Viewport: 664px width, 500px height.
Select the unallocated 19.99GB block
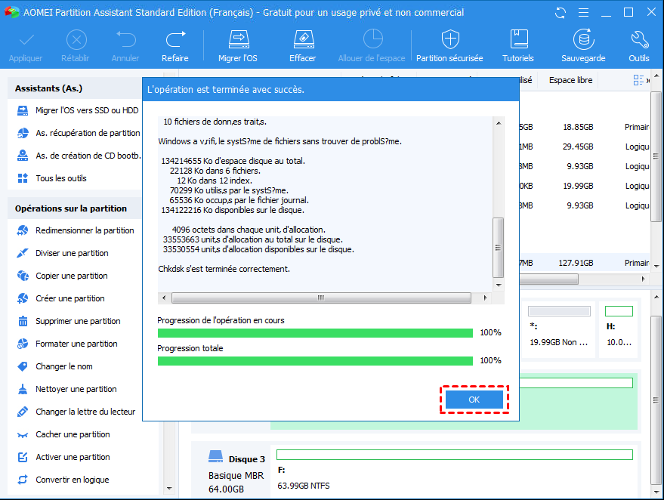pyautogui.click(x=559, y=329)
